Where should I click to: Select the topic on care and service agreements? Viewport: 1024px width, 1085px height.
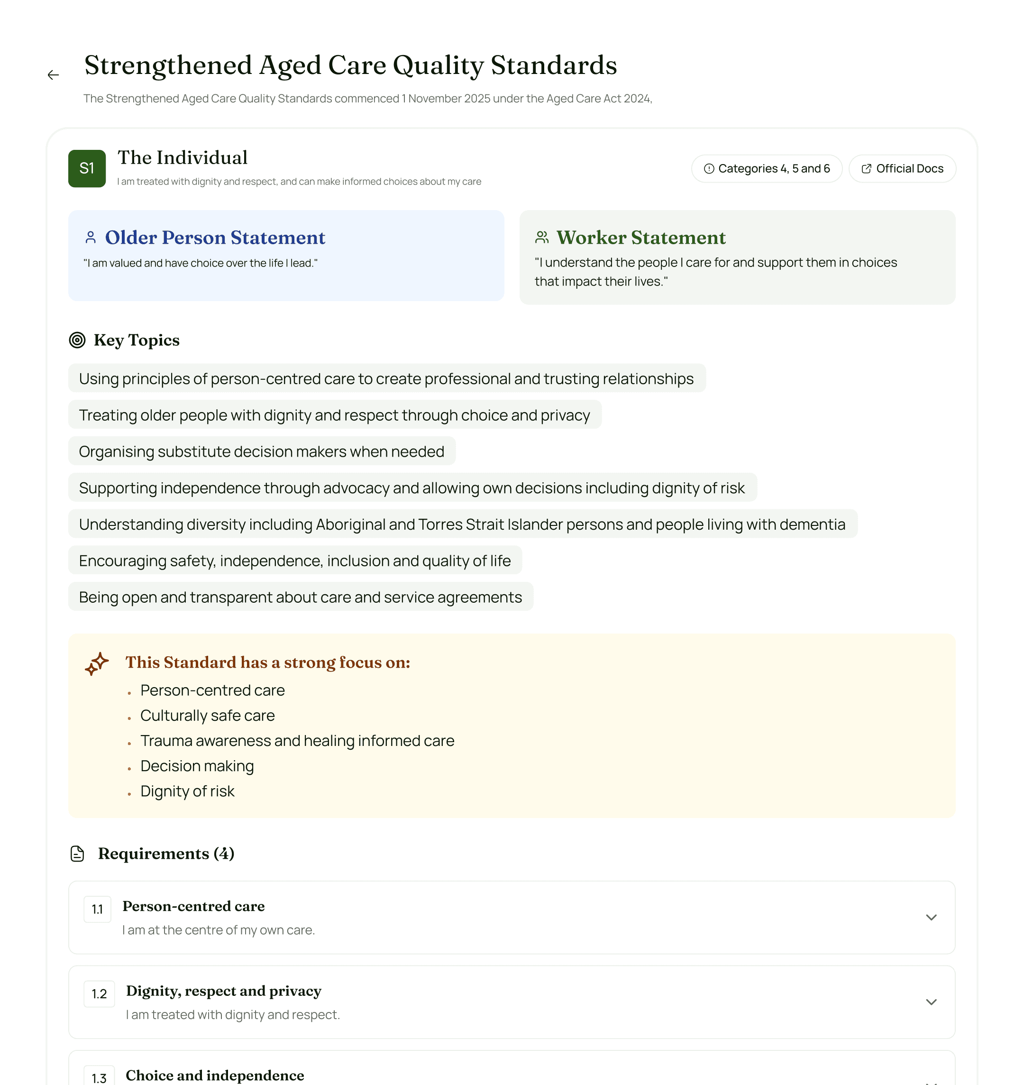300,597
